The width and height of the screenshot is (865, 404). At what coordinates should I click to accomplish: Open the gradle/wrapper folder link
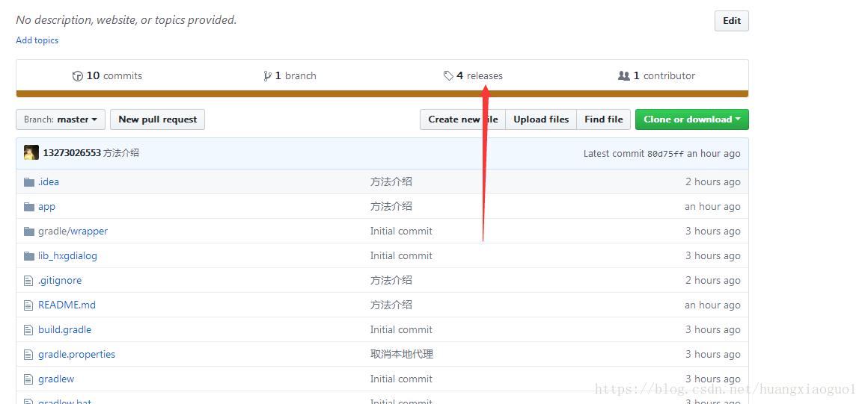73,231
